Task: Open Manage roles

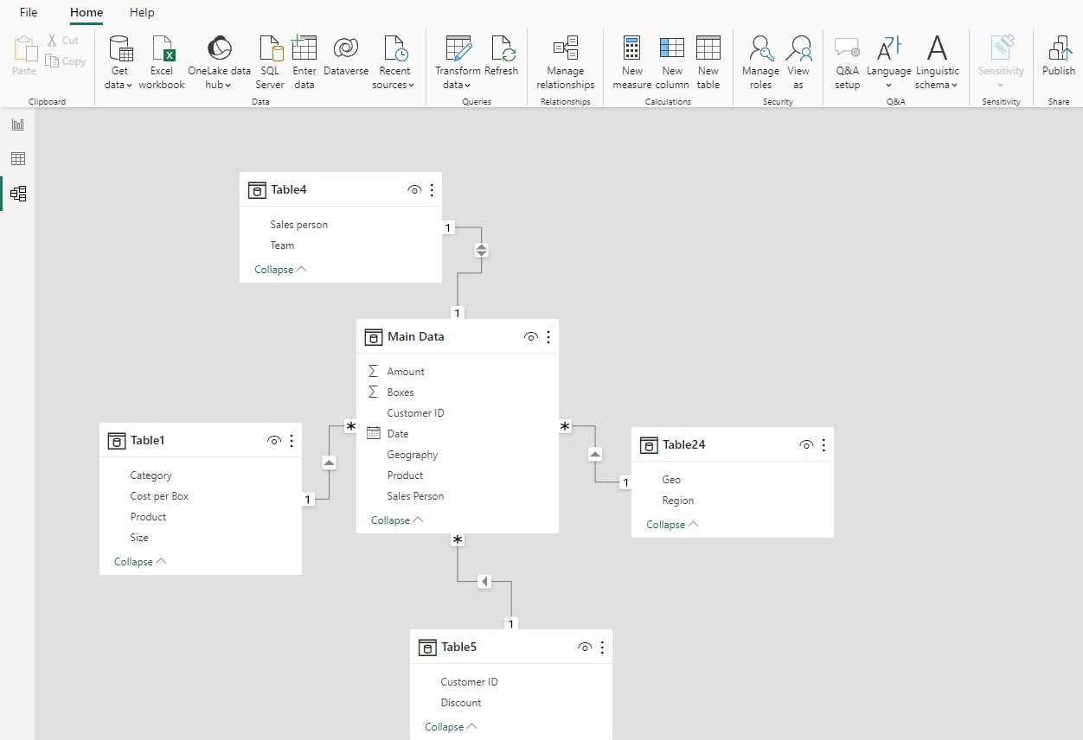Action: 760,62
